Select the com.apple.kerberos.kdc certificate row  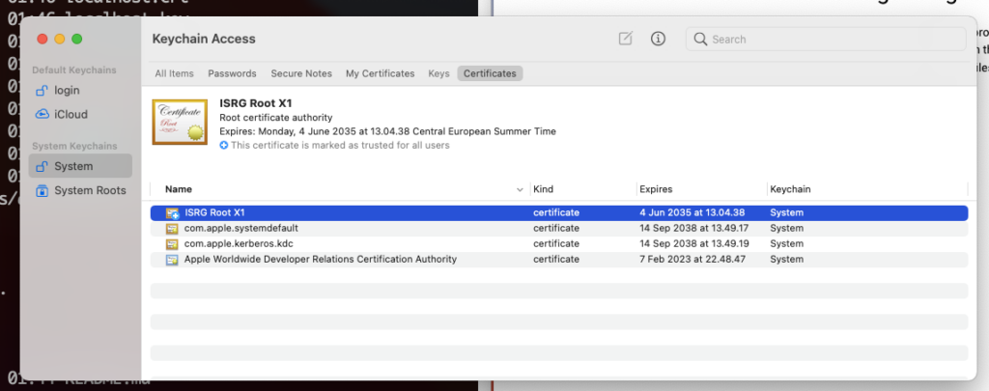(559, 243)
